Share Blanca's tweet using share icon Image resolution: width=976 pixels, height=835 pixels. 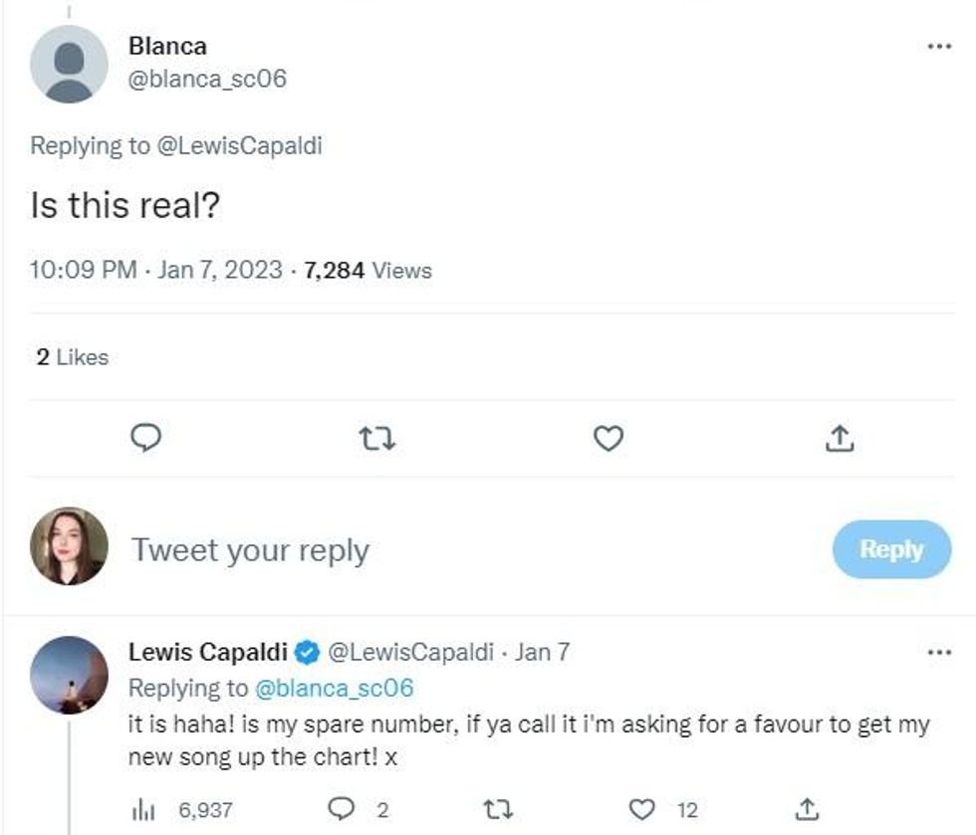(x=839, y=438)
